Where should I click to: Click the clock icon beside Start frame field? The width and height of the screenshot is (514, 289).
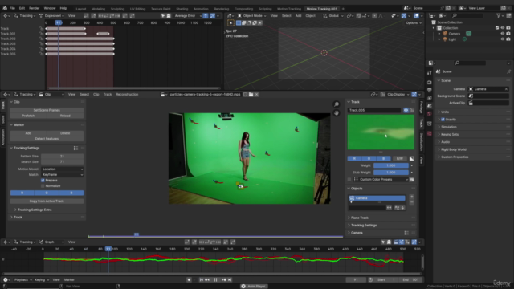[370, 280]
